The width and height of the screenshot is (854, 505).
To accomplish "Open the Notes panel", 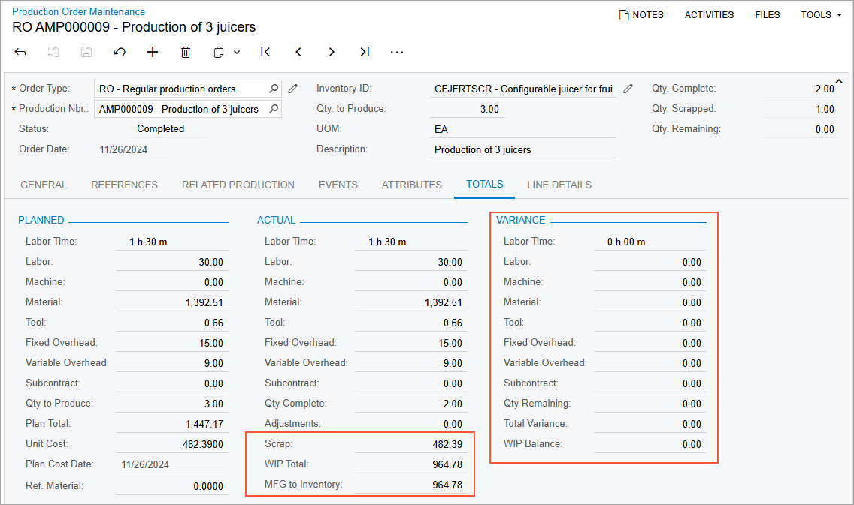I will (x=641, y=14).
